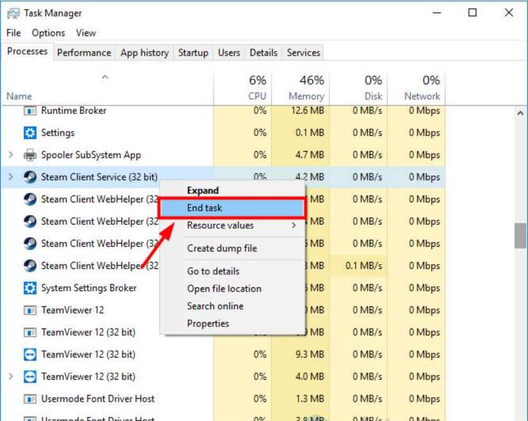Viewport: 528px width, 421px height.
Task: Select the Settings gear icon in process list
Action: tap(30, 133)
